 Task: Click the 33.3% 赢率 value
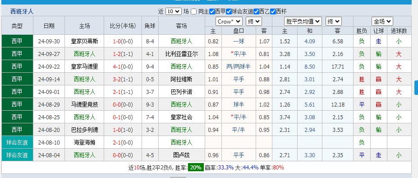[226, 168]
